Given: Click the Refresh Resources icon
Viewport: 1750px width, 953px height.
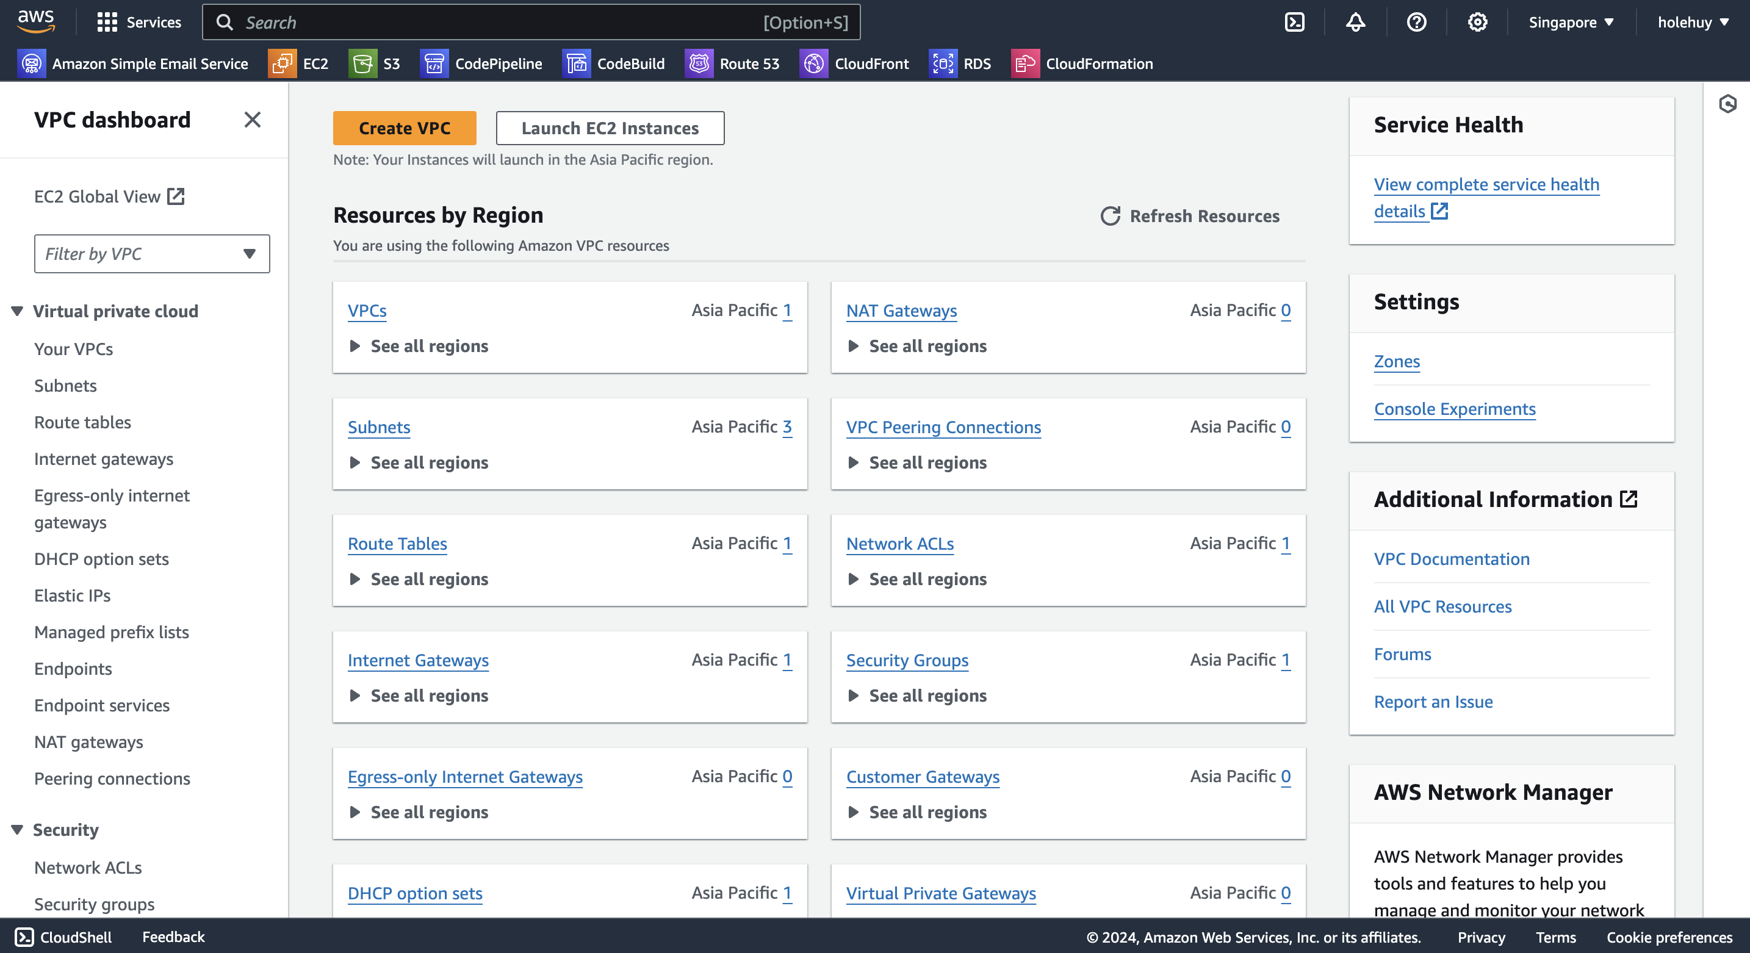Looking at the screenshot, I should 1110,216.
